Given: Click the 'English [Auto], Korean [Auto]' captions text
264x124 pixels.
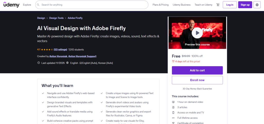Looking at the screenshot, I should [97, 63].
